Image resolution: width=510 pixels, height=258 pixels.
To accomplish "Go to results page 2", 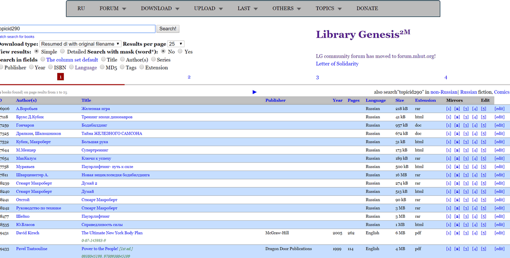I will click(189, 77).
